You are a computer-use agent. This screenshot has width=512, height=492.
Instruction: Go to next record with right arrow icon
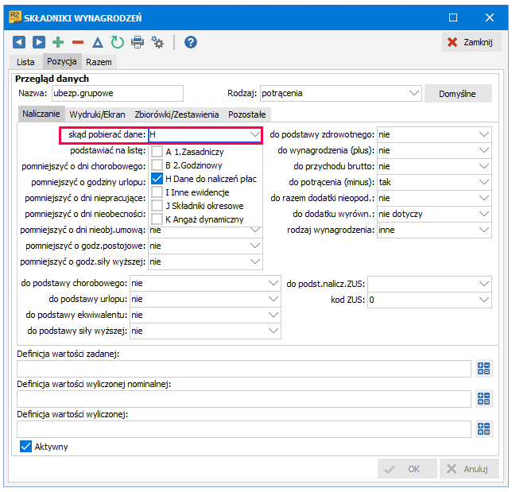click(38, 42)
